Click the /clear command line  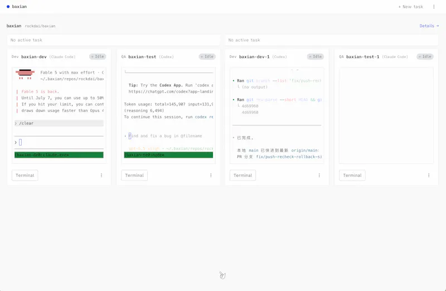click(59, 123)
